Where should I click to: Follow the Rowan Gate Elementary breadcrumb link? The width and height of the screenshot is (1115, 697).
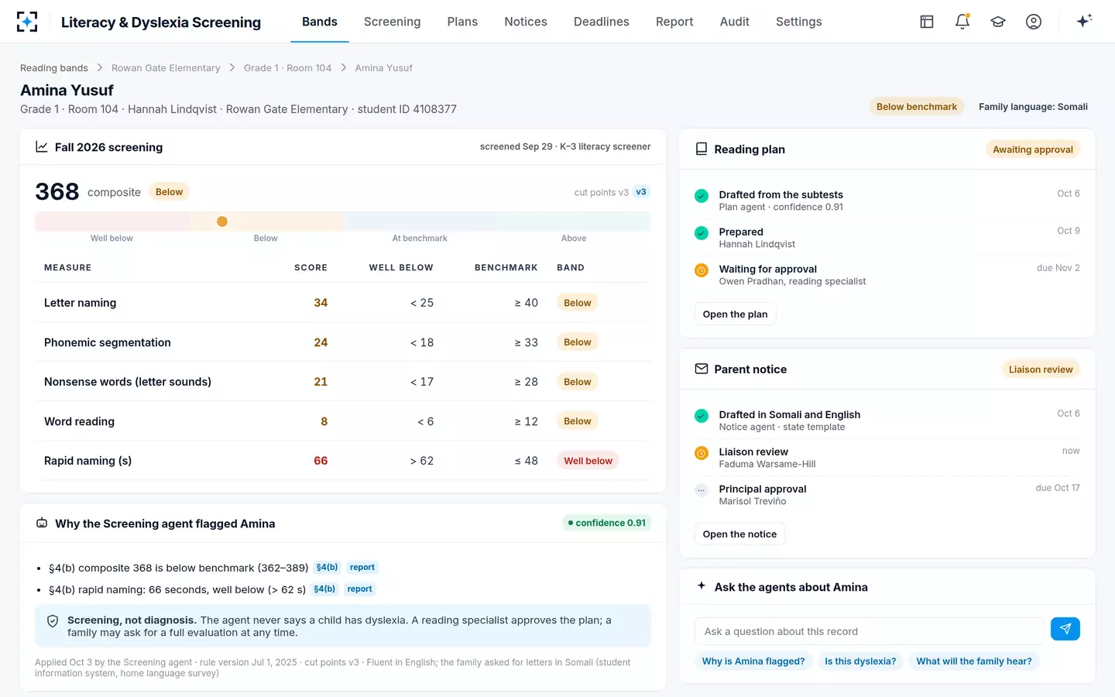[x=166, y=68]
